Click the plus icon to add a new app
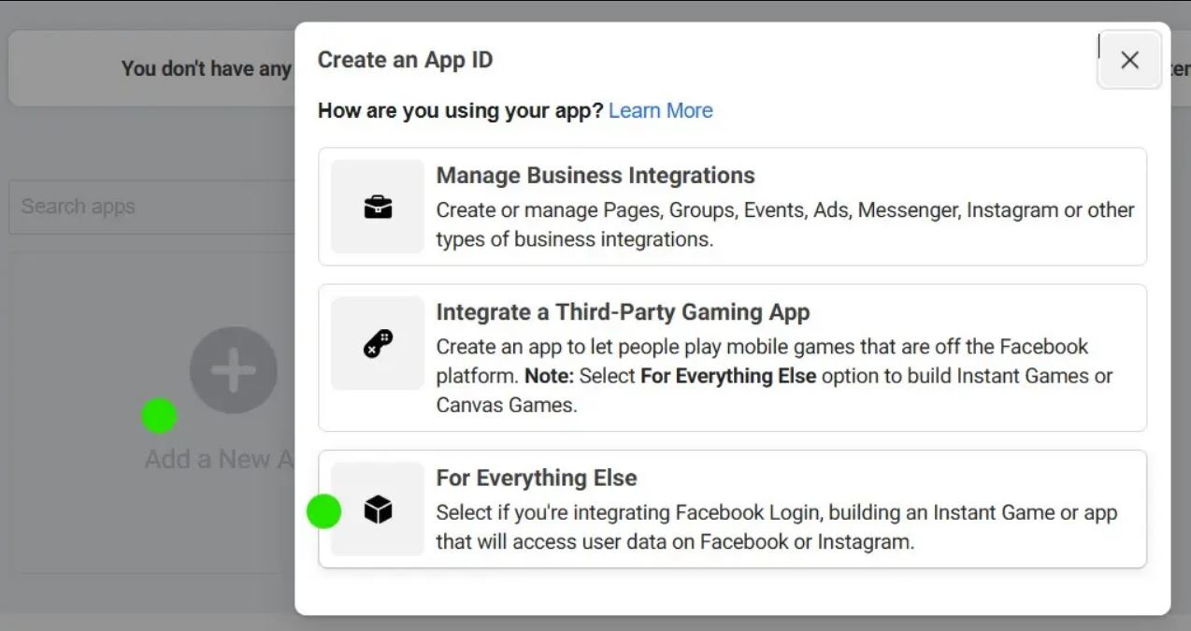 (233, 370)
